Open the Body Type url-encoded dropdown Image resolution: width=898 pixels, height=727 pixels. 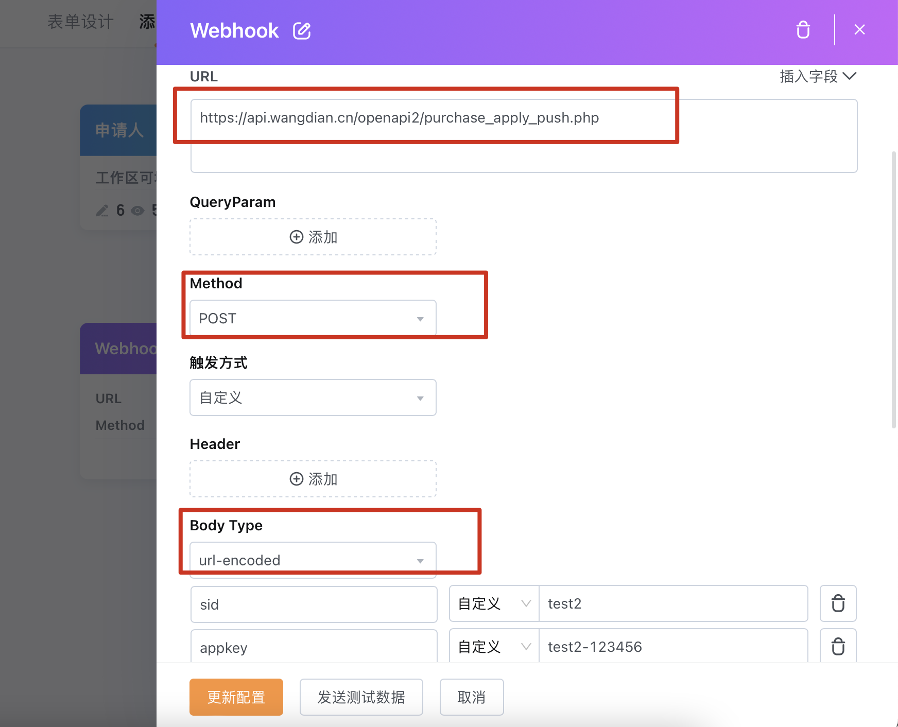tap(313, 560)
